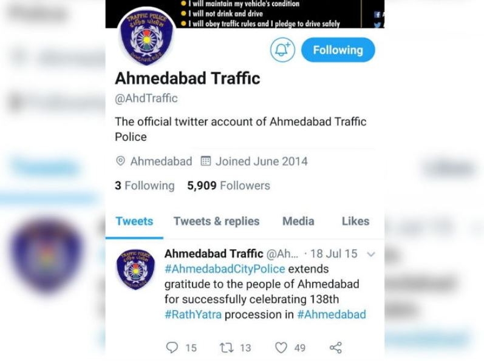The height and width of the screenshot is (361, 484).
Task: Expand tweet options dropdown chevron
Action: (x=370, y=254)
